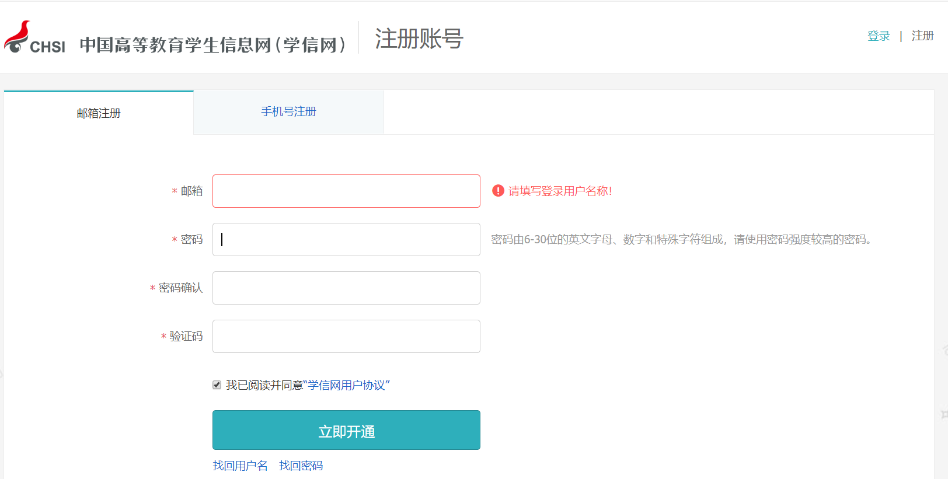
Task: Open the 登录 link in header
Action: [x=879, y=36]
